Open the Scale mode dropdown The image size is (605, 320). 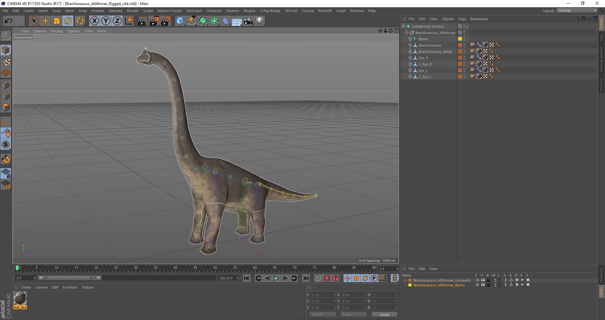(x=354, y=314)
